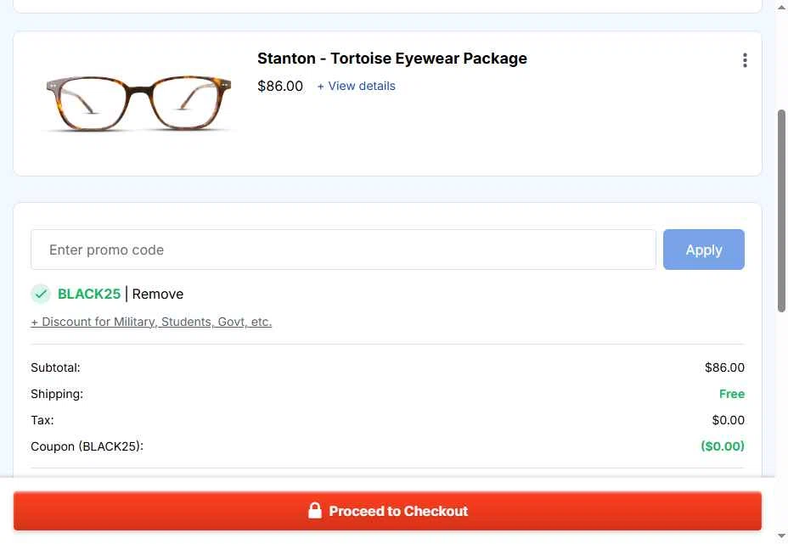This screenshot has width=788, height=544.
Task: Open the Stanton - Tortoise Eyewear Package title
Action: 392,59
